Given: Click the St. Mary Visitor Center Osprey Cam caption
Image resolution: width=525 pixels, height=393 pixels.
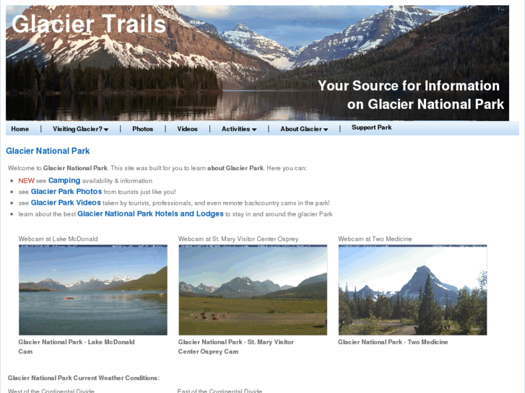Looking at the screenshot, I should click(x=236, y=347).
